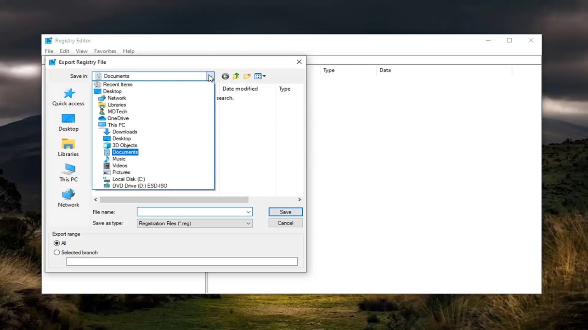Open the Edit menu in Registry Editor
Image resolution: width=588 pixels, height=330 pixels.
point(64,51)
